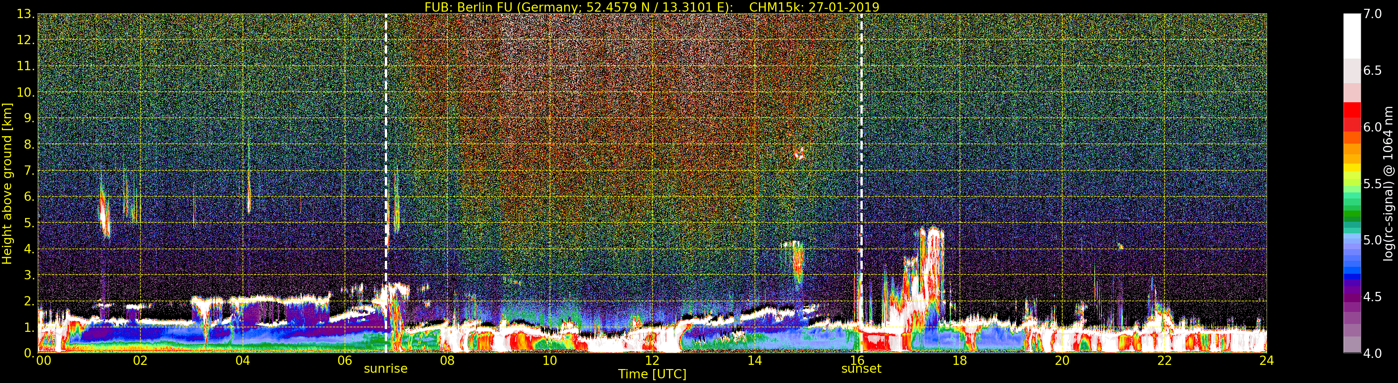Click the '04' tick on the time axis

pos(243,360)
